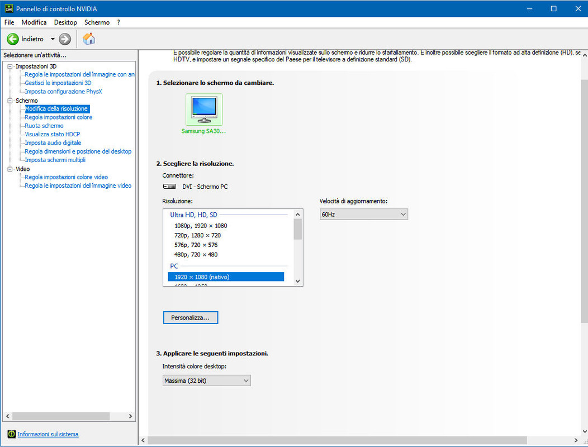Click left arrow of task tree horizontal scrollbar
588x447 pixels.
[7, 416]
